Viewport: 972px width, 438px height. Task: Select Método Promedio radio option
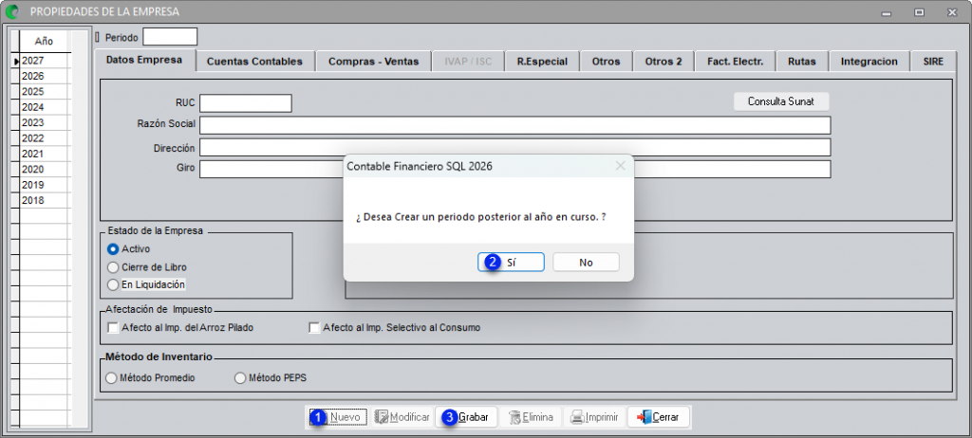pos(112,377)
